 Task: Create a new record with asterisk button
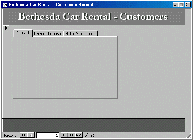(x=79, y=135)
